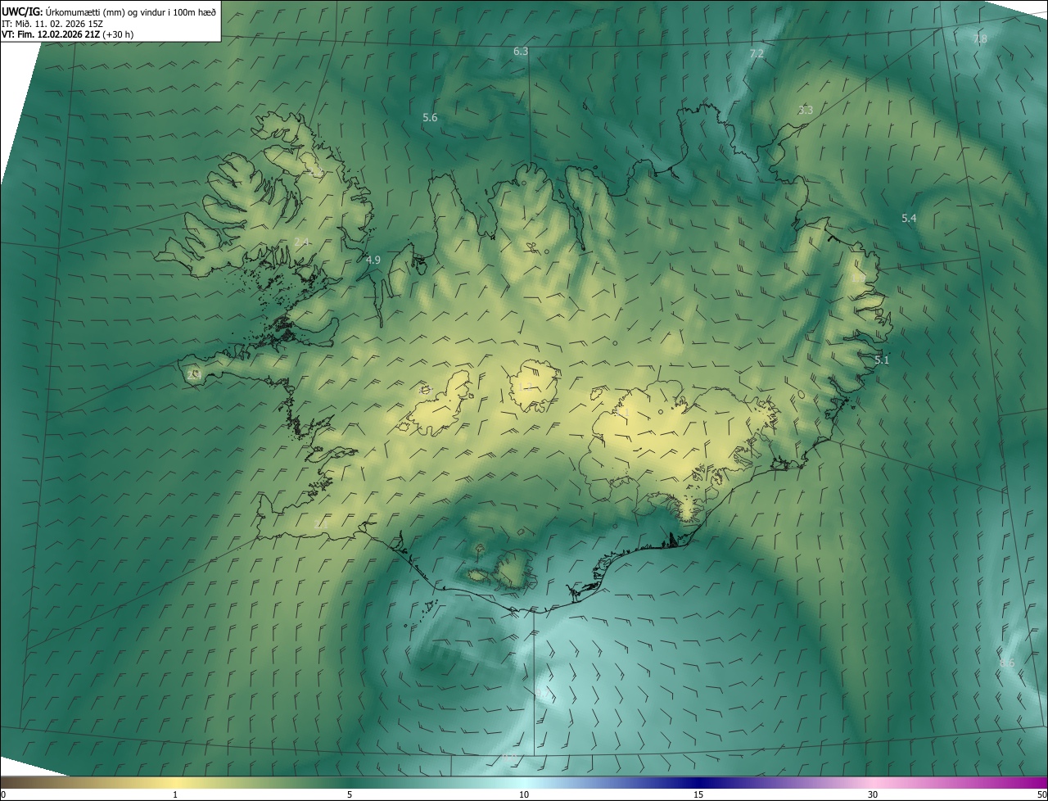This screenshot has width=1048, height=801.
Task: Click the map value label "7.2"
Action: pyautogui.click(x=757, y=53)
